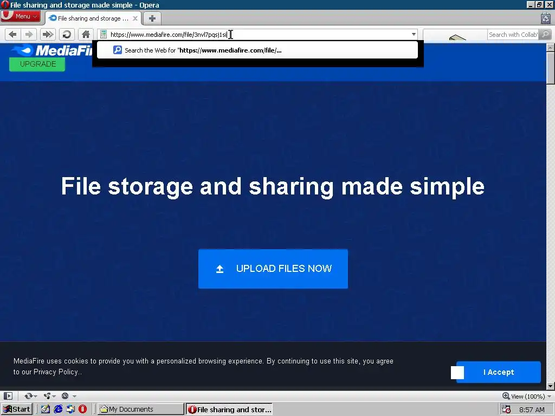Screen dimensions: 555x416
Task: Switch to My Documents taskbar window
Action: (141, 409)
